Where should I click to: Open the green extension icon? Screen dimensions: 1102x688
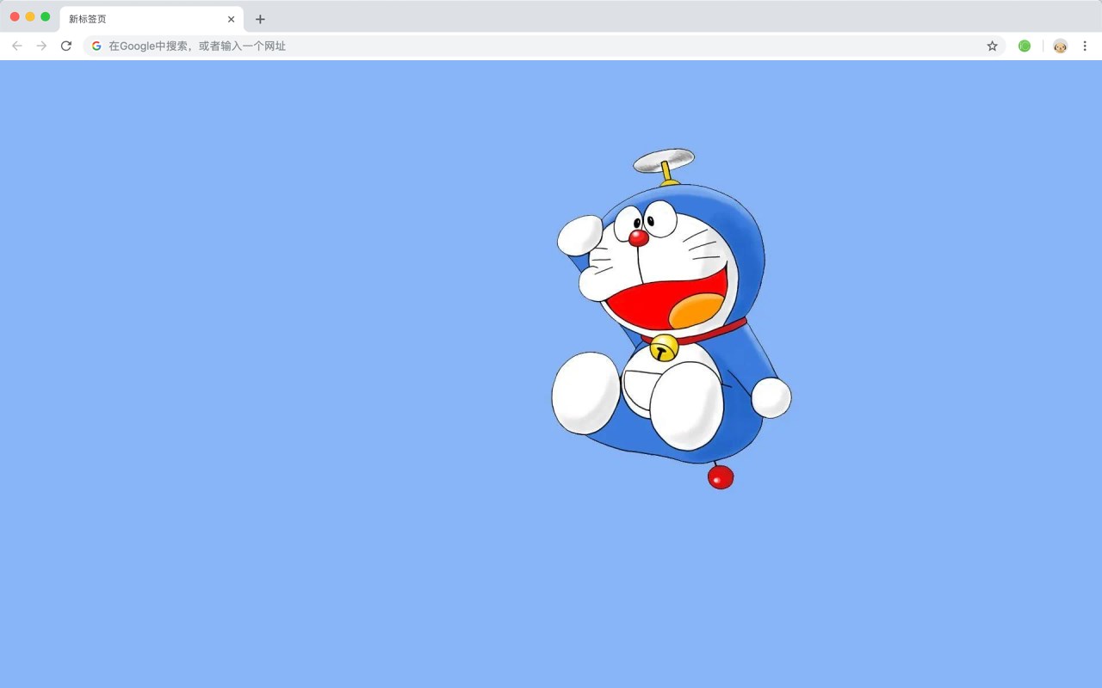point(1025,46)
